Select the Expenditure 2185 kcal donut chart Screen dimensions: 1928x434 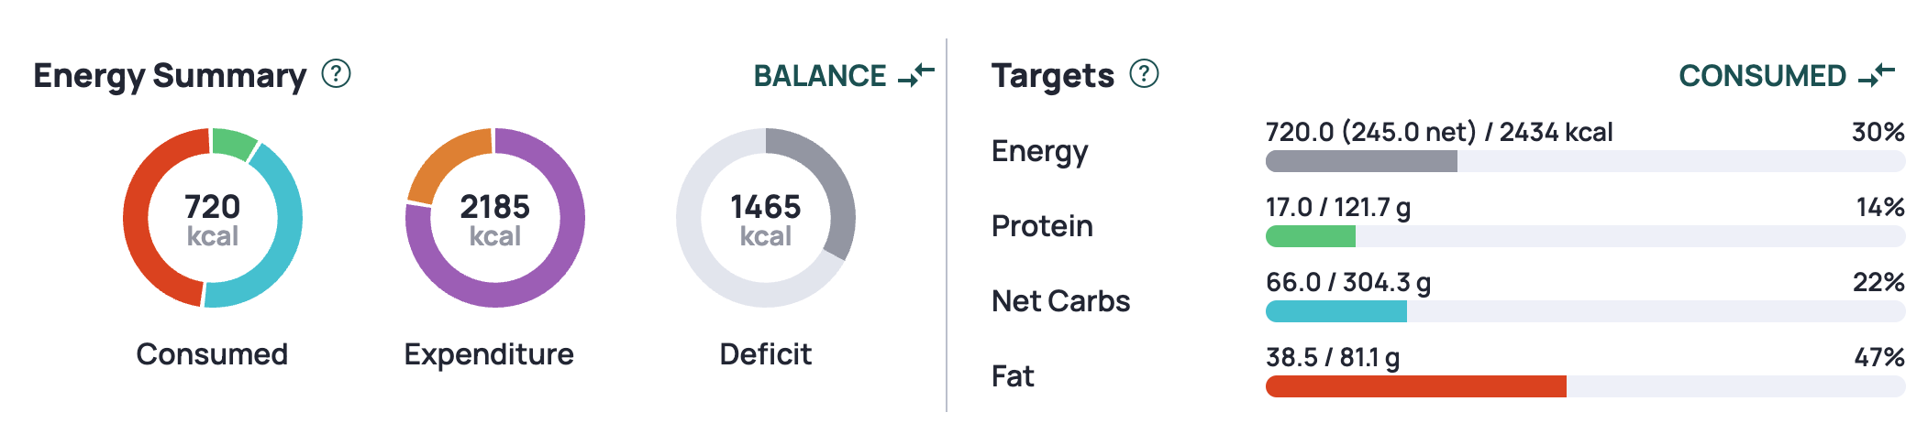(x=495, y=218)
